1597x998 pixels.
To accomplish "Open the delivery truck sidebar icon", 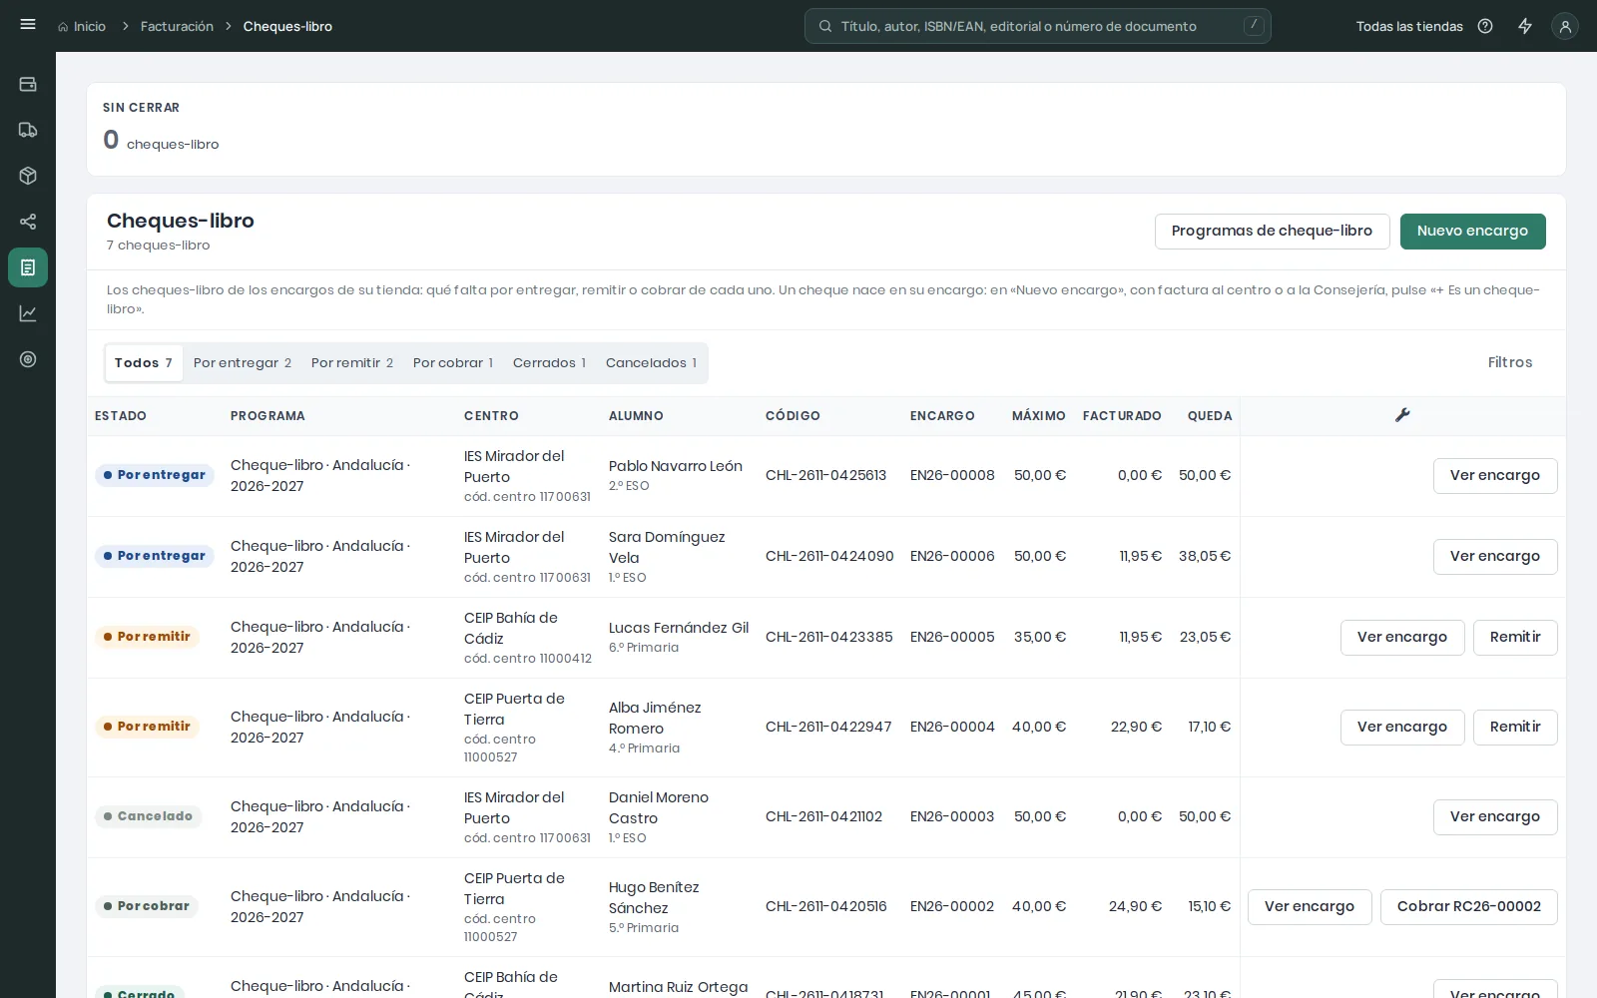I will point(28,130).
